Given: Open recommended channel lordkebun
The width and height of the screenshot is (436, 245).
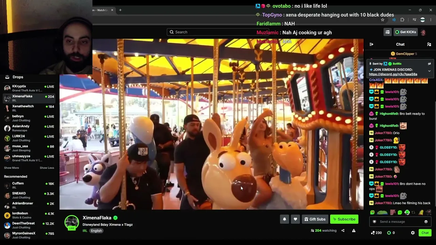Looking at the screenshot, I should (x=29, y=215).
